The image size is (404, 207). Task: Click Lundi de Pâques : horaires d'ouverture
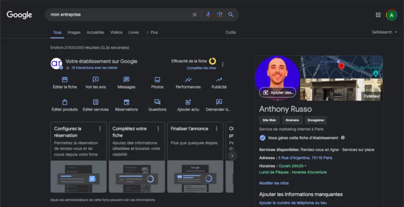pos(293,172)
